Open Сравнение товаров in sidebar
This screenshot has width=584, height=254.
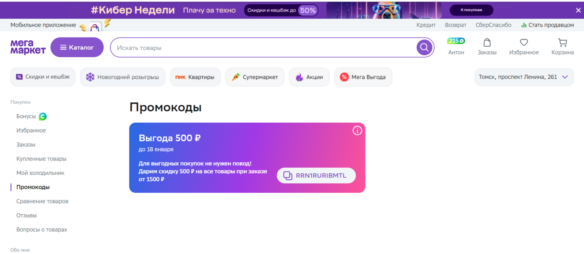click(x=42, y=201)
